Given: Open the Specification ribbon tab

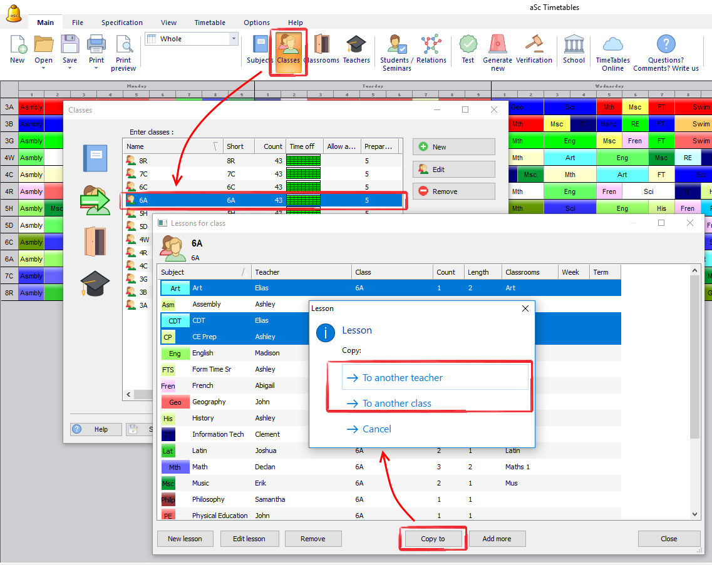Looking at the screenshot, I should pos(121,23).
